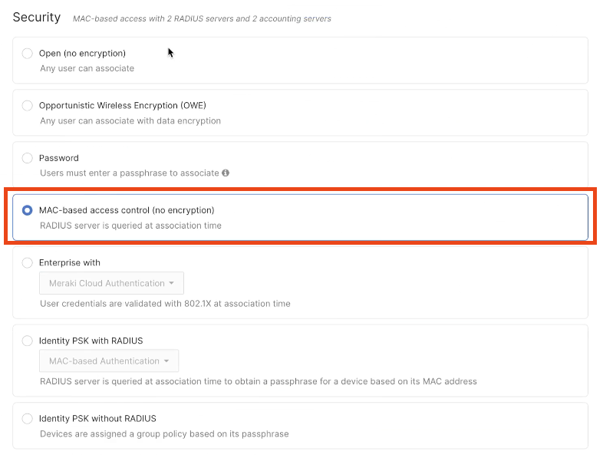The image size is (603, 458).
Task: Click 'User credentials are validated with 802.1X' text
Action: pos(165,303)
